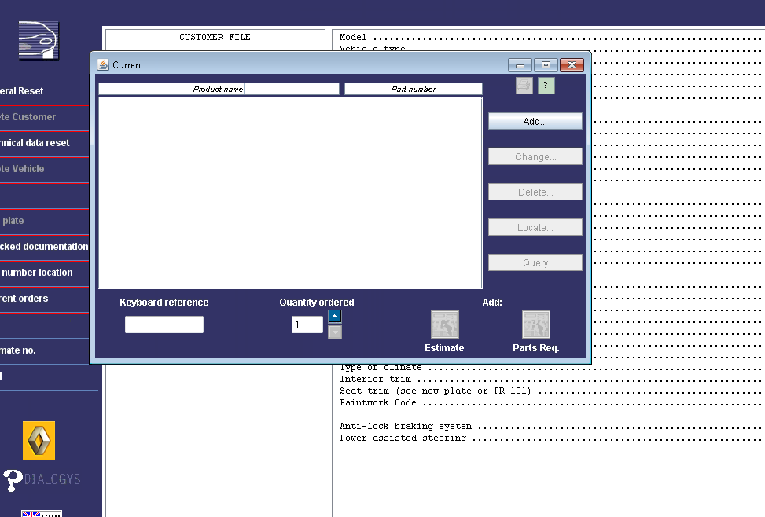Click the CUSTOMER FILE header text
Viewport: 765px width, 517px height.
215,37
